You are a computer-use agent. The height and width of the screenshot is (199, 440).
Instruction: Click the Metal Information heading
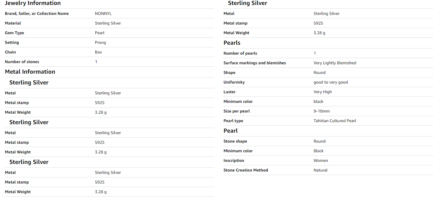pos(30,72)
